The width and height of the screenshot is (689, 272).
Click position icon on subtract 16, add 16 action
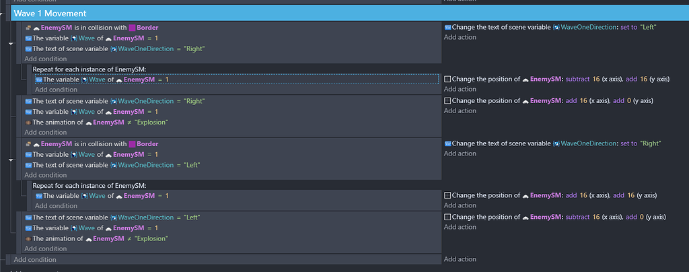(x=447, y=79)
